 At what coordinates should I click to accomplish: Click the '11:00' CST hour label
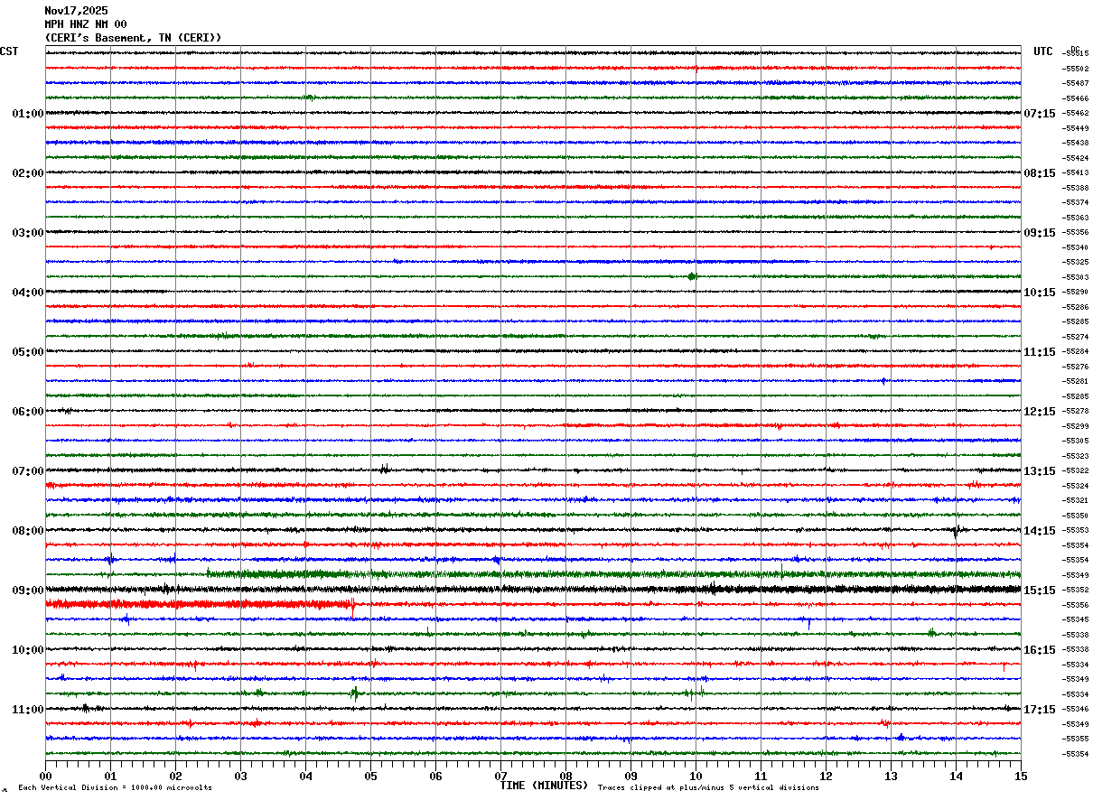point(28,710)
